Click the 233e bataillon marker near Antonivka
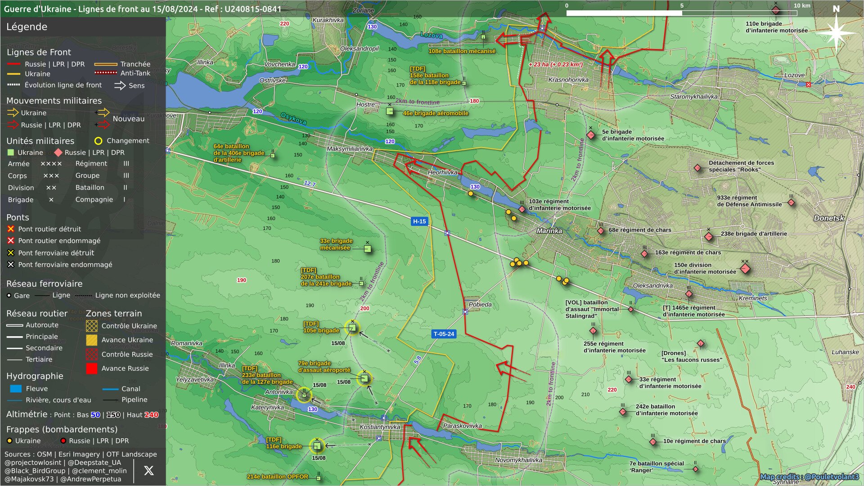 coord(304,395)
